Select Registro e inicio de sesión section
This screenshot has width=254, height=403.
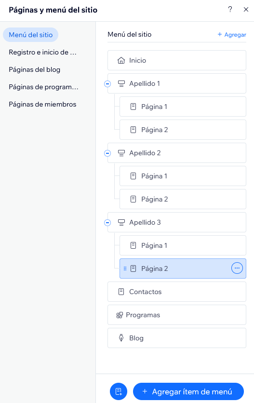click(x=43, y=52)
